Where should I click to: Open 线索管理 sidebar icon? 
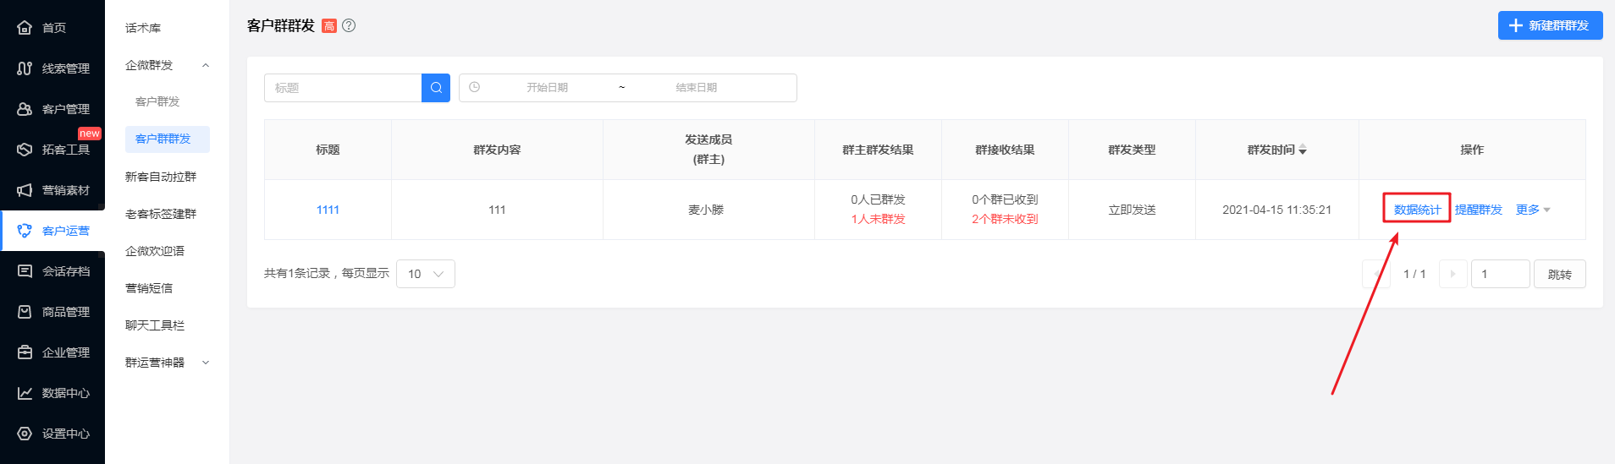tap(25, 68)
